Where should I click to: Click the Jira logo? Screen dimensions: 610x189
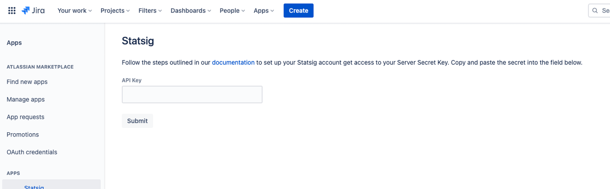[33, 10]
